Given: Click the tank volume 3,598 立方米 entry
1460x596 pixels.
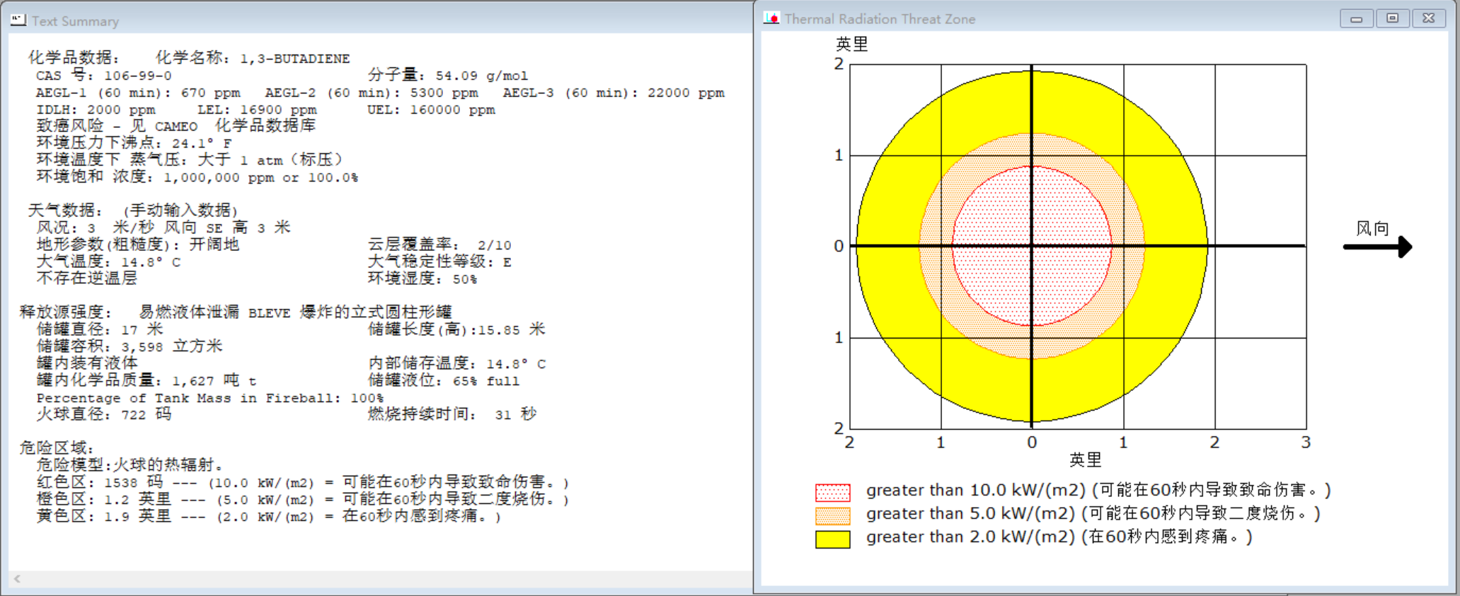Looking at the screenshot, I should coord(130,346).
